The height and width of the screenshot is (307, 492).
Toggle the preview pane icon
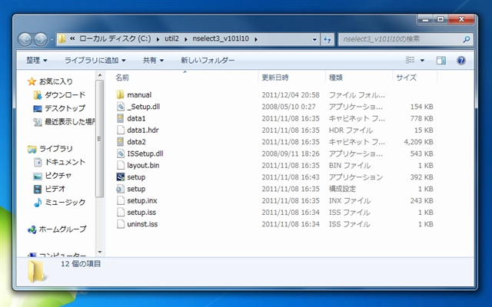440,60
